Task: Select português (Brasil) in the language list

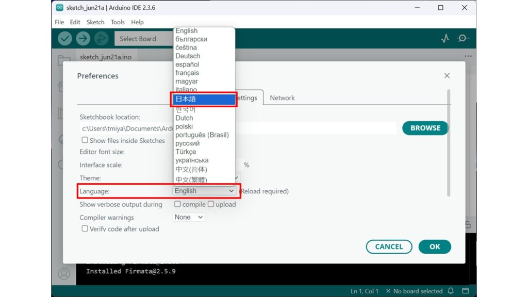Action: tap(204, 135)
